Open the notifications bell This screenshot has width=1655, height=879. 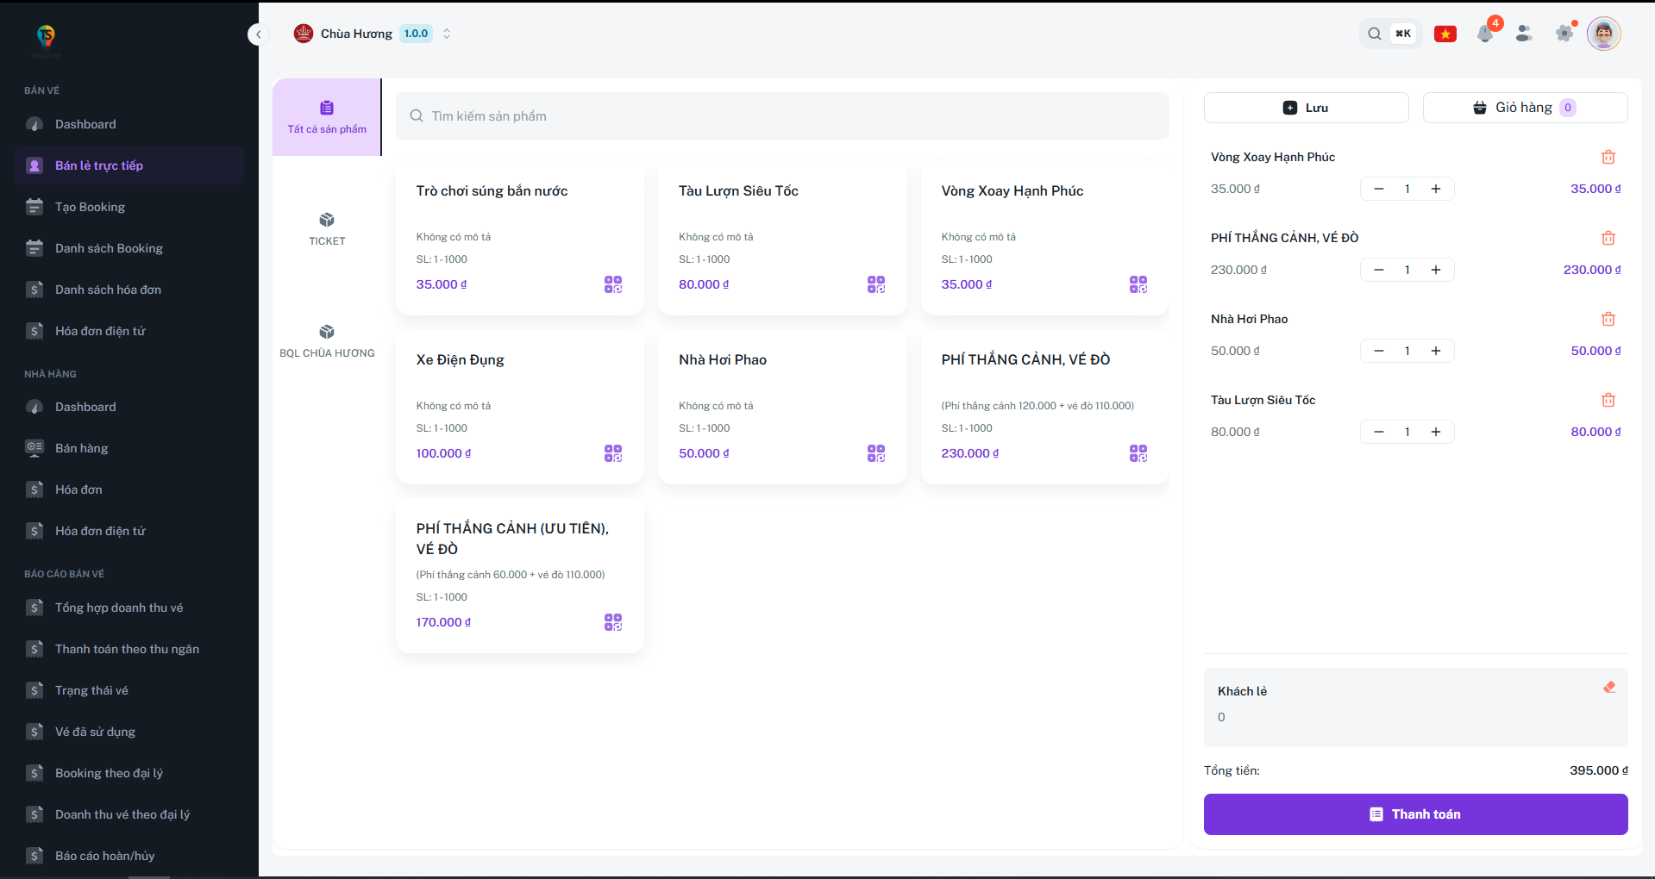(1484, 34)
